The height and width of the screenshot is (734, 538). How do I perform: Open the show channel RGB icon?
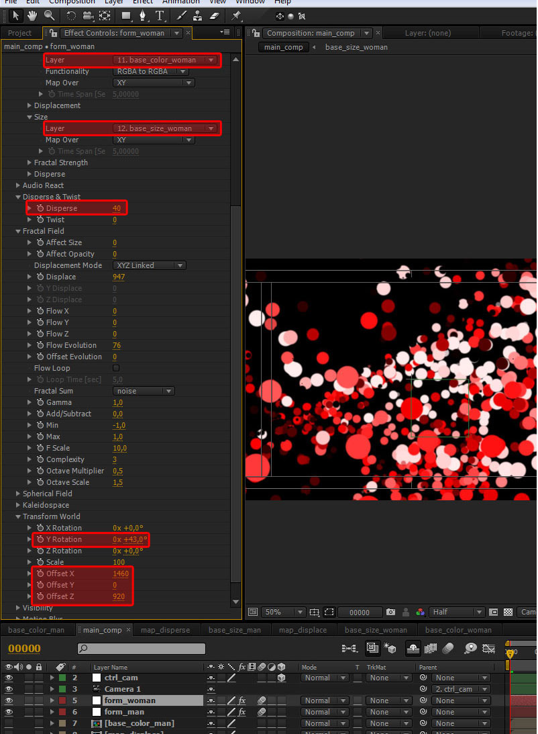(420, 612)
